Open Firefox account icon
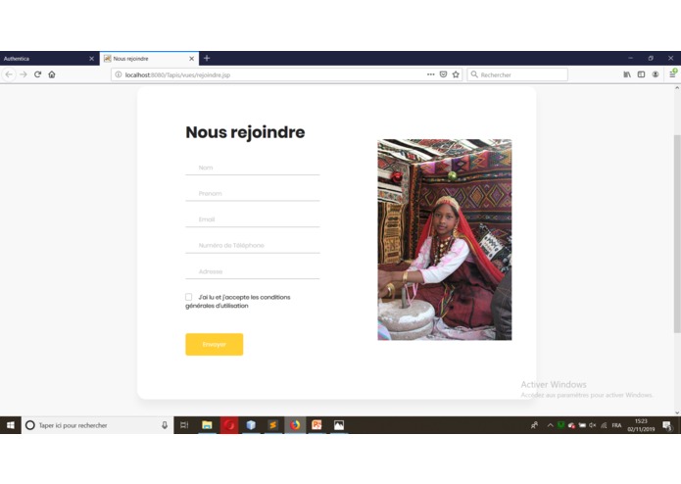This screenshot has width=681, height=484. 656,74
